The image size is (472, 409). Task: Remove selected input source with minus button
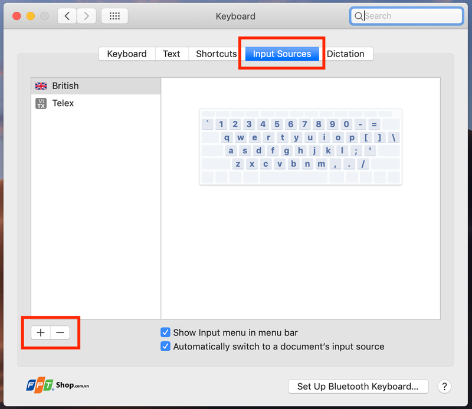pyautogui.click(x=60, y=332)
